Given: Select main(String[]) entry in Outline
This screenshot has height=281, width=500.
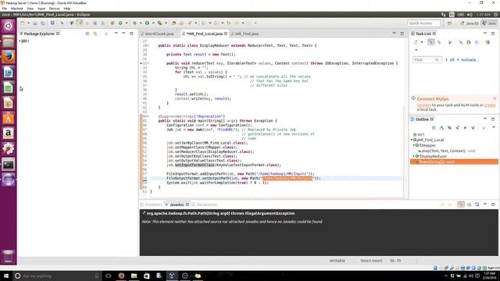Looking at the screenshot, I should [454, 162].
